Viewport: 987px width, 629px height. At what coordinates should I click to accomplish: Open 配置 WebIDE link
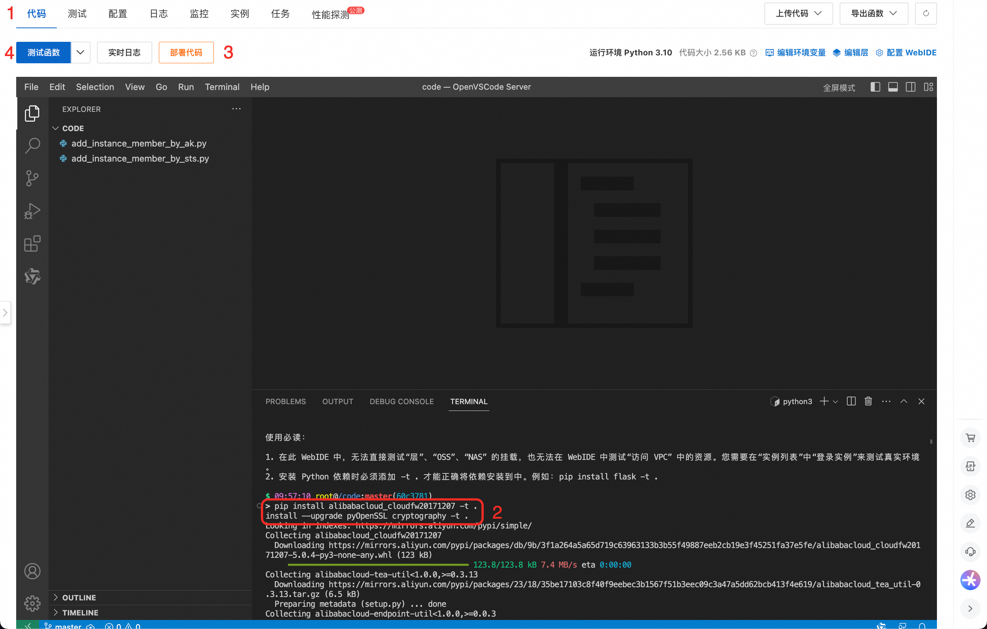tap(906, 52)
